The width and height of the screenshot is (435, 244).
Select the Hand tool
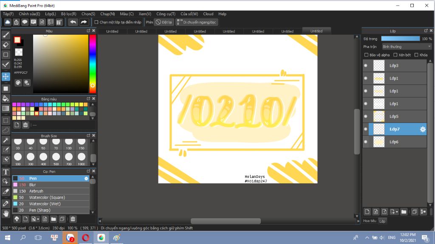[x=6, y=213]
